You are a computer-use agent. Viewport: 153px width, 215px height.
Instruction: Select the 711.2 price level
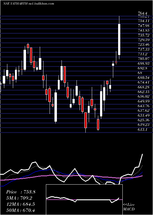(x=143, y=54)
